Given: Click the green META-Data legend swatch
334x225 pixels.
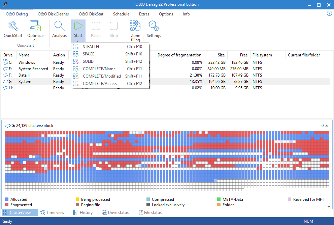Looking at the screenshot, I should coord(219,199).
